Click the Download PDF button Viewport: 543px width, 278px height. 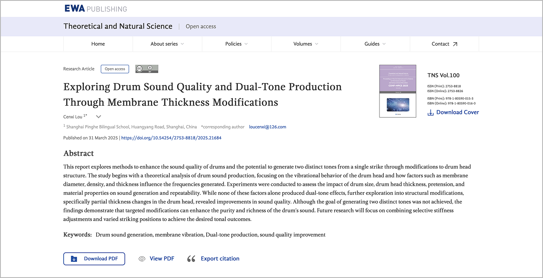point(94,259)
